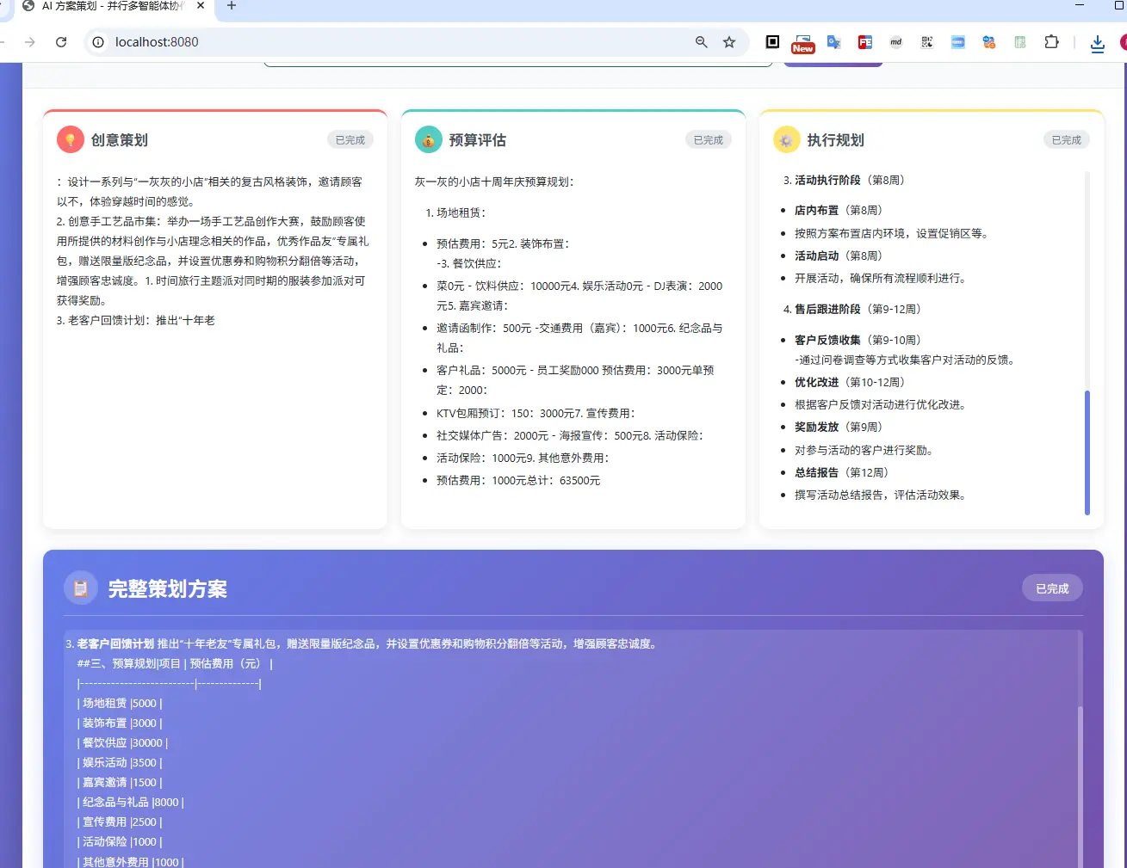
Task: Click the Downloads icon in the toolbar
Action: click(x=1097, y=41)
